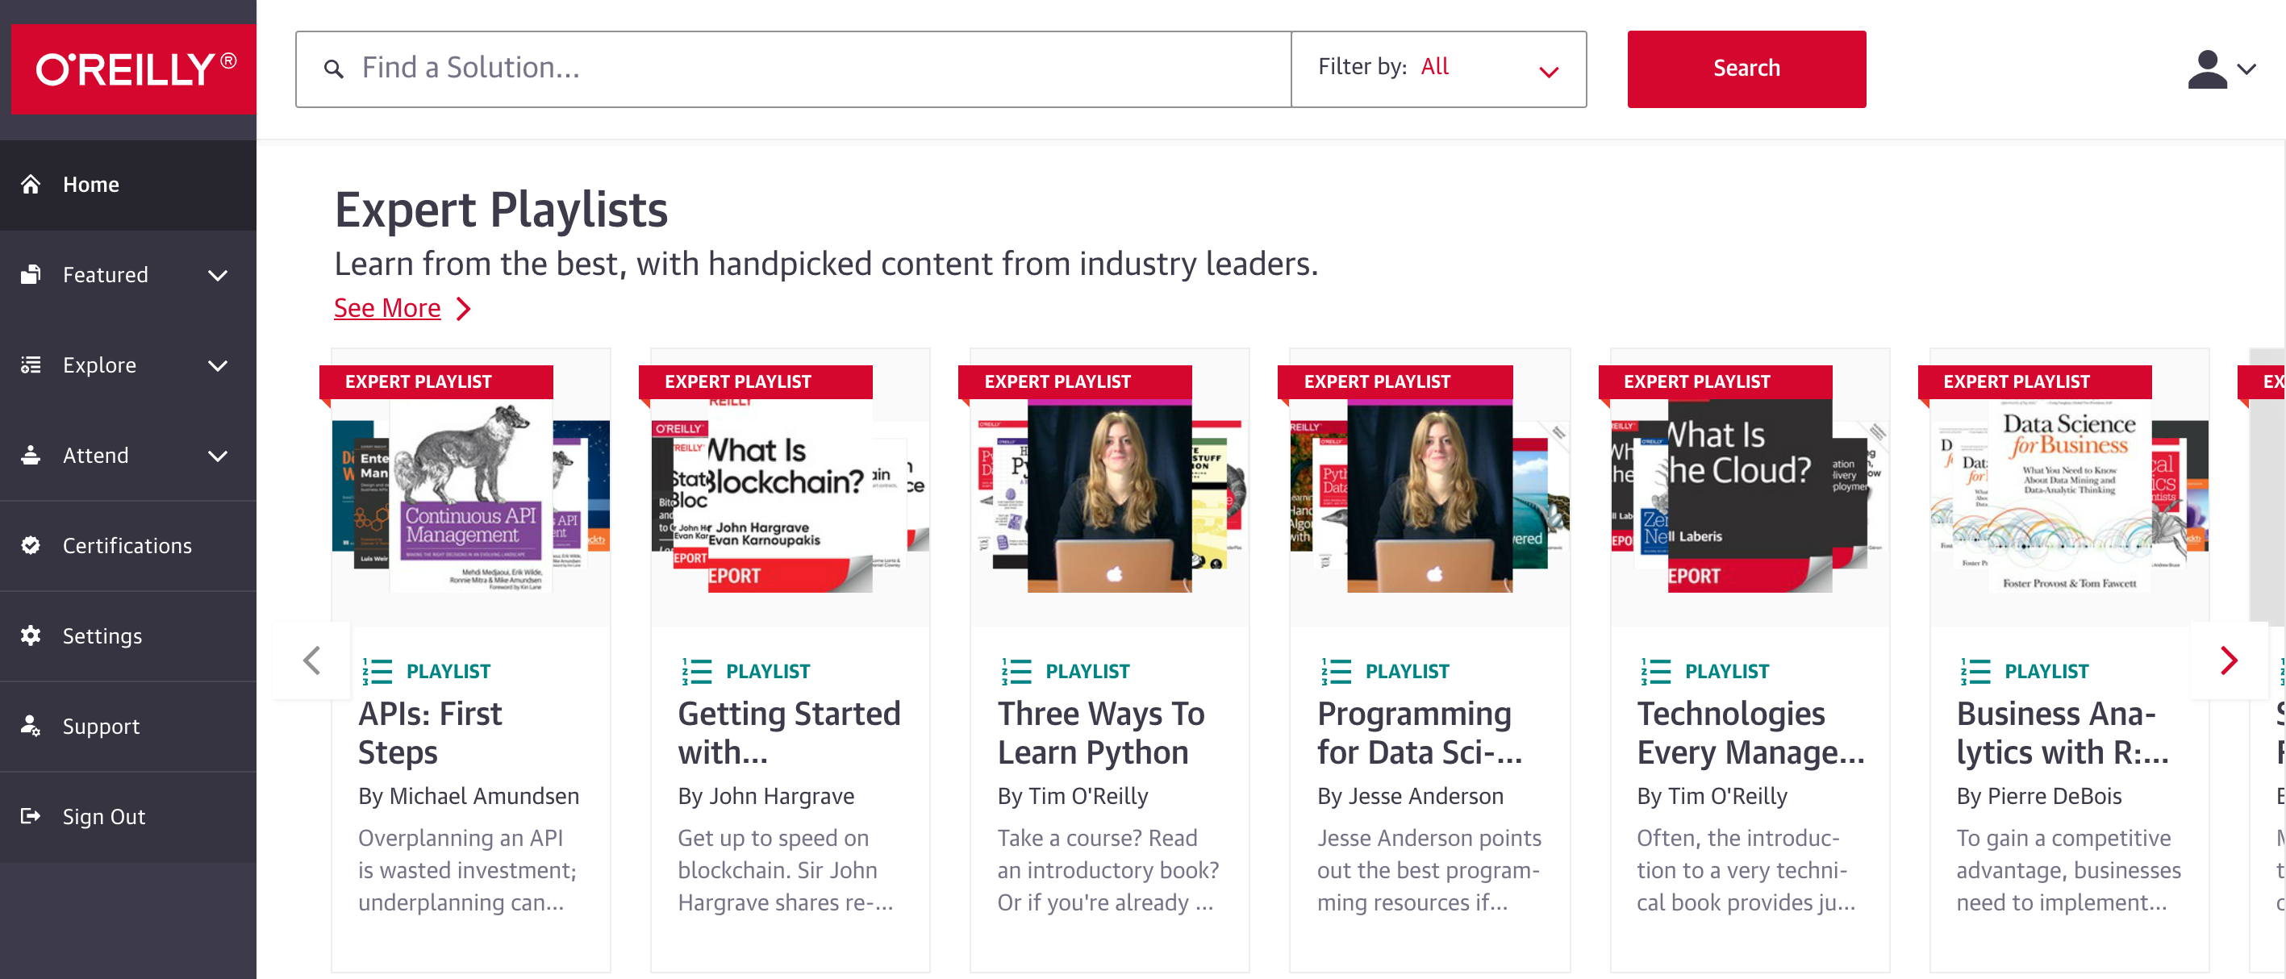
Task: Select Sign Out in the sidebar
Action: (x=129, y=817)
